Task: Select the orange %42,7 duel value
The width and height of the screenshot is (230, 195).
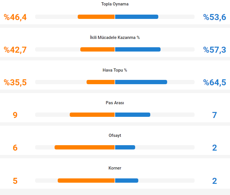Action: point(15,50)
